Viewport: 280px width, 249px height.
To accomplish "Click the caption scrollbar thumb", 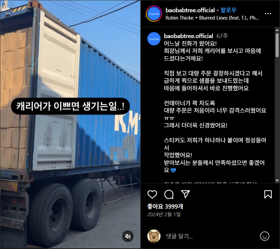I will (277, 45).
